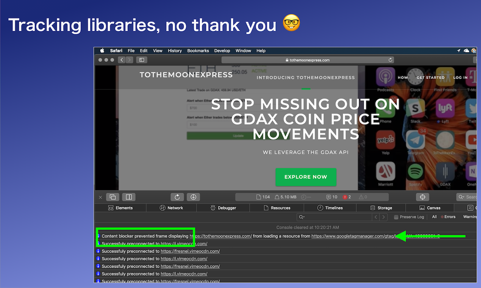Open the Window menu

(243, 51)
